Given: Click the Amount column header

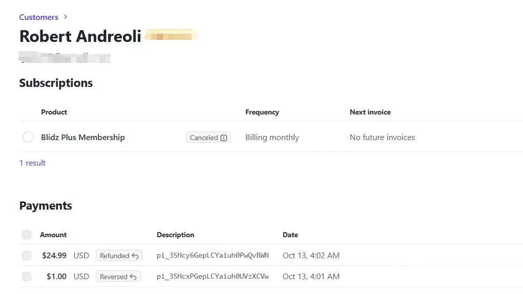Looking at the screenshot, I should (53, 235).
